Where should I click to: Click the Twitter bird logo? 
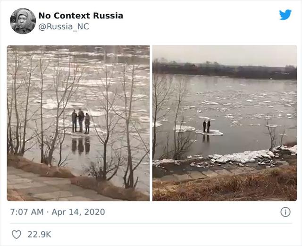[x=285, y=15]
